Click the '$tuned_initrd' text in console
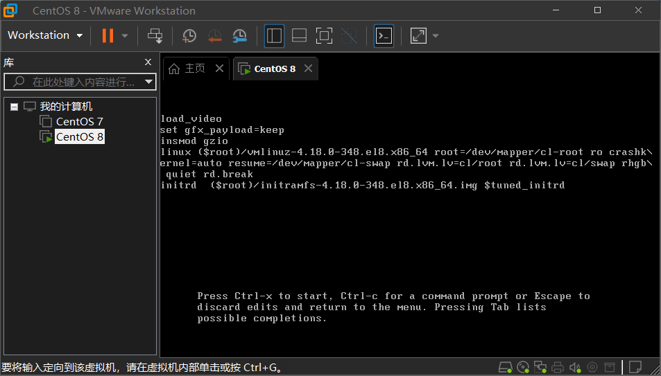Image resolution: width=661 pixels, height=376 pixels. click(x=524, y=186)
